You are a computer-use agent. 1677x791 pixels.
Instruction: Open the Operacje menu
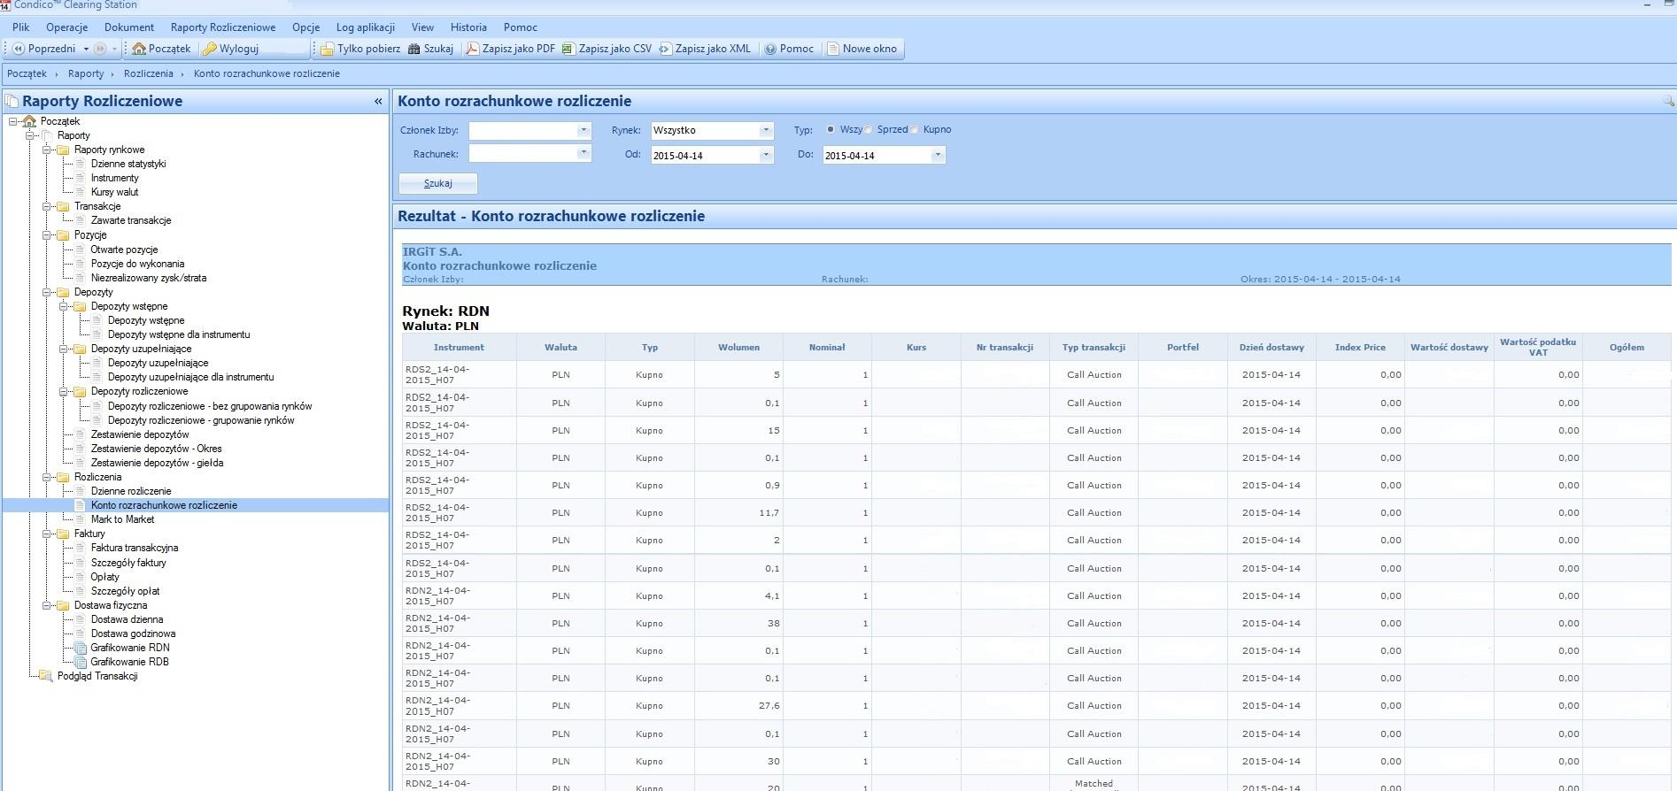(x=67, y=27)
